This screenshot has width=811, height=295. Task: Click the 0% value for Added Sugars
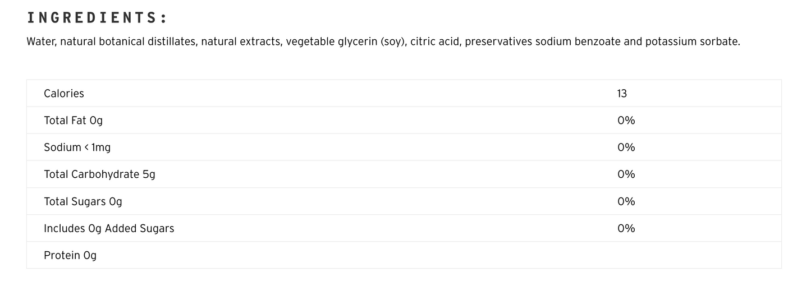[626, 228]
